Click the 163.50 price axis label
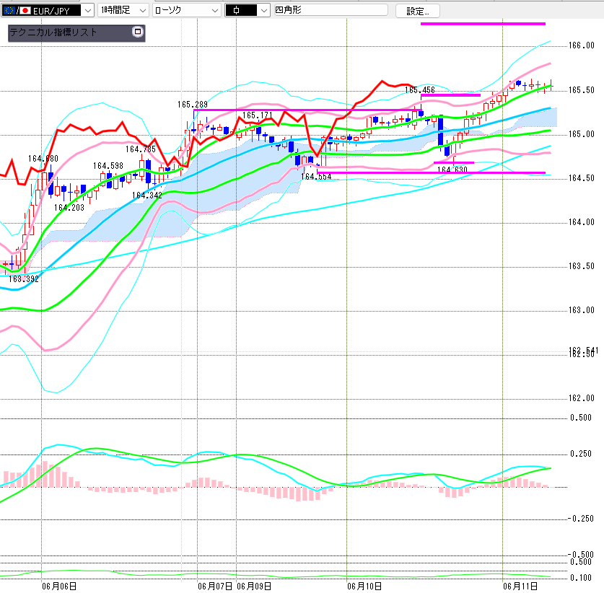The image size is (604, 593). 582,266
